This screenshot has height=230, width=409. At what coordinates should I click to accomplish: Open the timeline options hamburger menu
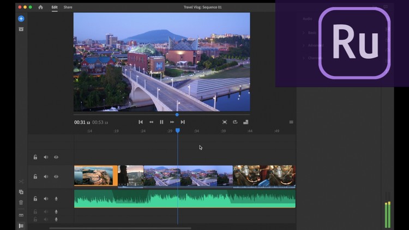[291, 122]
